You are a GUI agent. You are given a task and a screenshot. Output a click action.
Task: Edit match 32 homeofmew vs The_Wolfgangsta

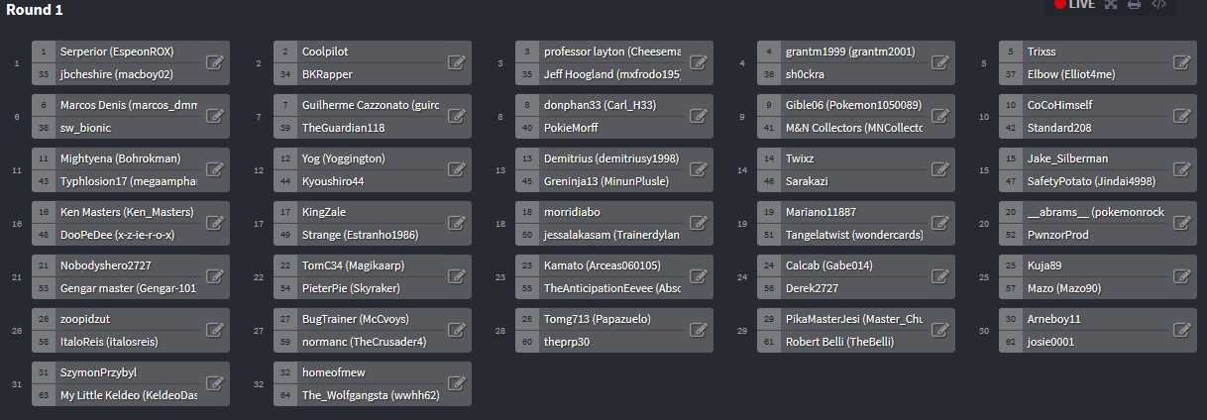click(x=456, y=383)
